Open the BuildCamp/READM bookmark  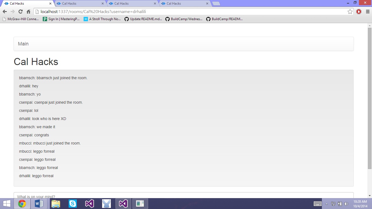224,19
